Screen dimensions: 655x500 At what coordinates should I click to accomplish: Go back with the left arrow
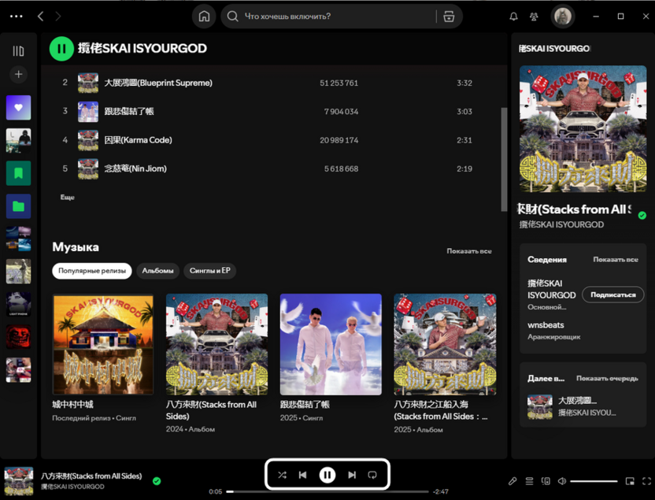tap(40, 17)
